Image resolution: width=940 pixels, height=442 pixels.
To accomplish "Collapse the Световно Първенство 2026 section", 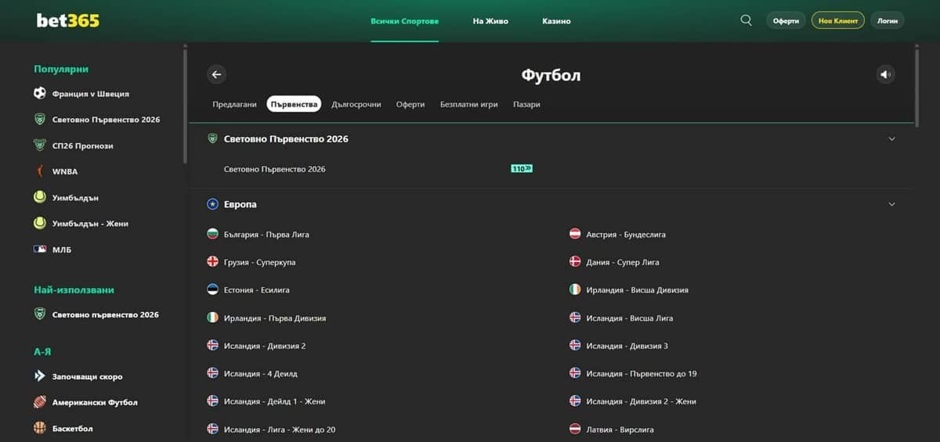I will pyautogui.click(x=891, y=138).
